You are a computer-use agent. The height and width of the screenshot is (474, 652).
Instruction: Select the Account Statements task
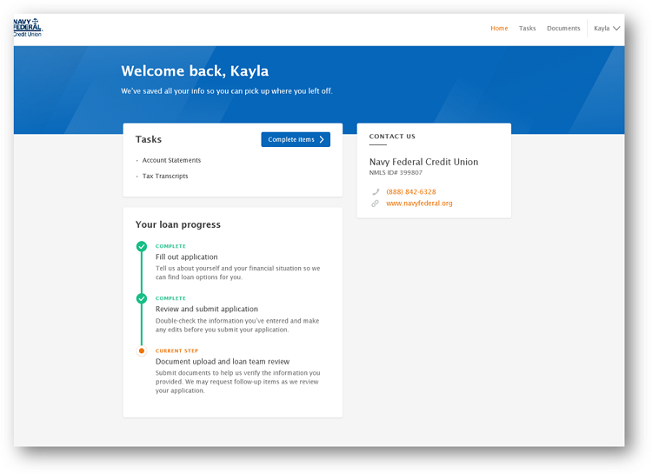point(171,160)
